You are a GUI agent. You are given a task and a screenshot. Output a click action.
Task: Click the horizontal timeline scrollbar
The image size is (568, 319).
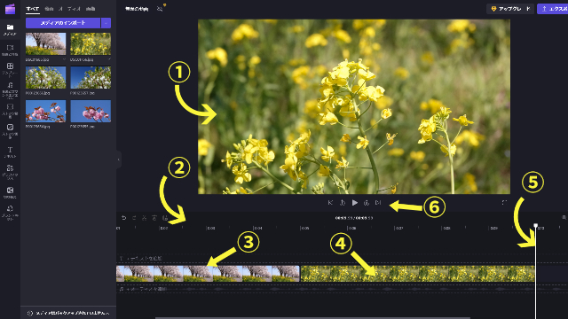click(x=312, y=318)
